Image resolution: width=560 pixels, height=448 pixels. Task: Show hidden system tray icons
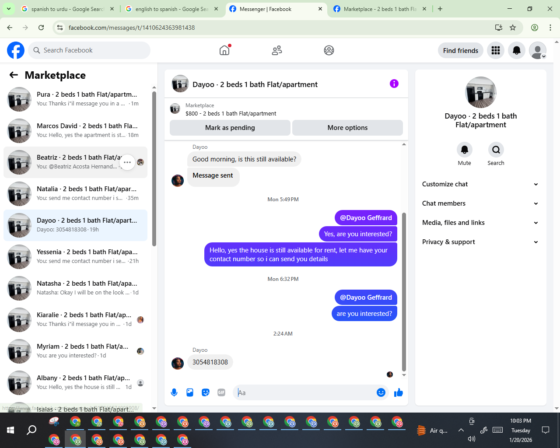[461, 430]
